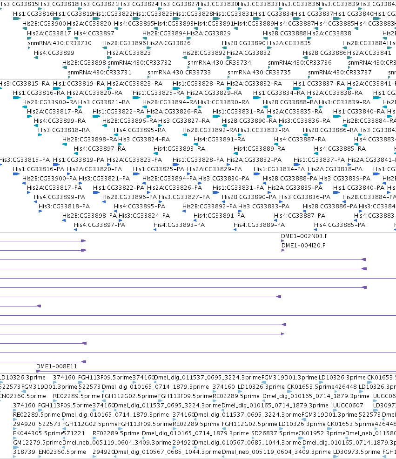Select clone label DME1-004I20.F
Image resolution: width=396 pixels, height=459 pixels.
click(303, 246)
